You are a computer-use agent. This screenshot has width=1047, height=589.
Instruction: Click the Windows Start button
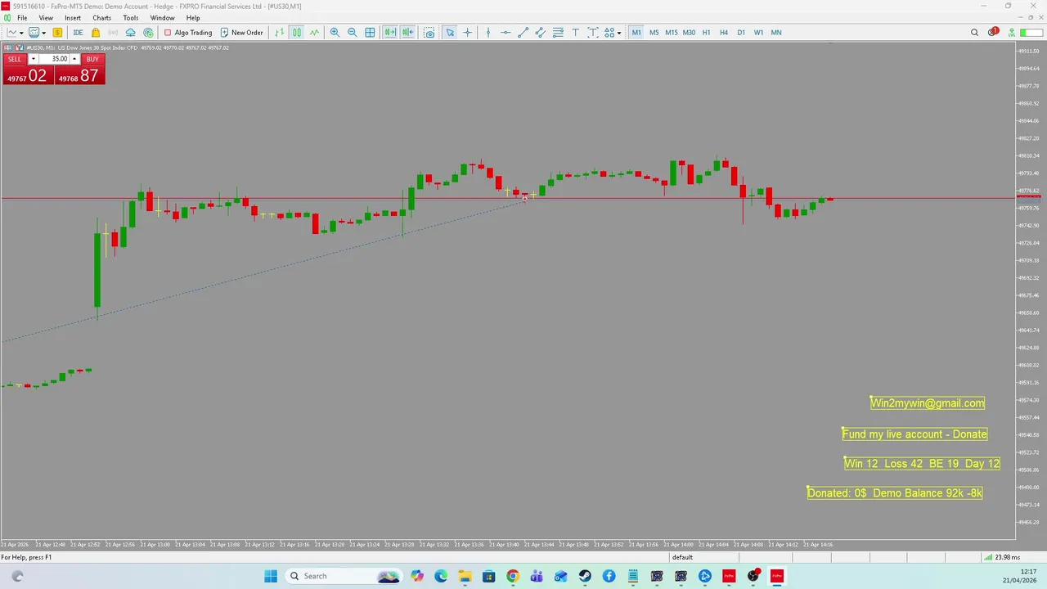[271, 576]
